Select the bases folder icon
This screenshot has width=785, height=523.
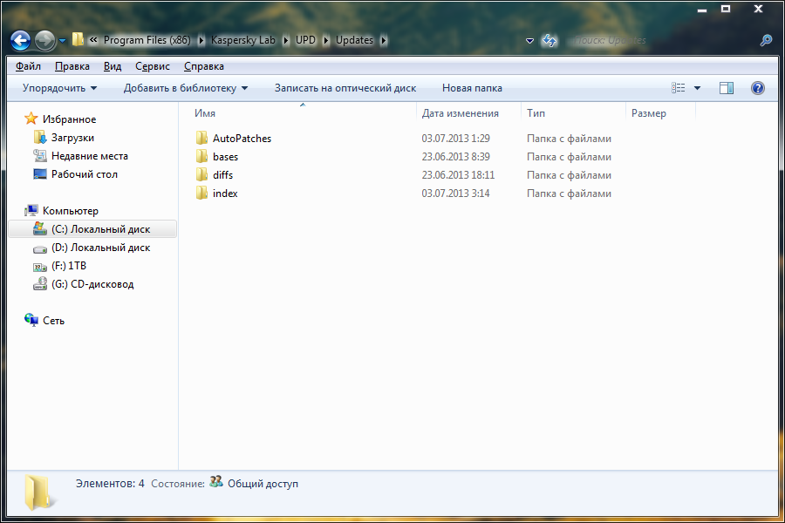pyautogui.click(x=201, y=157)
